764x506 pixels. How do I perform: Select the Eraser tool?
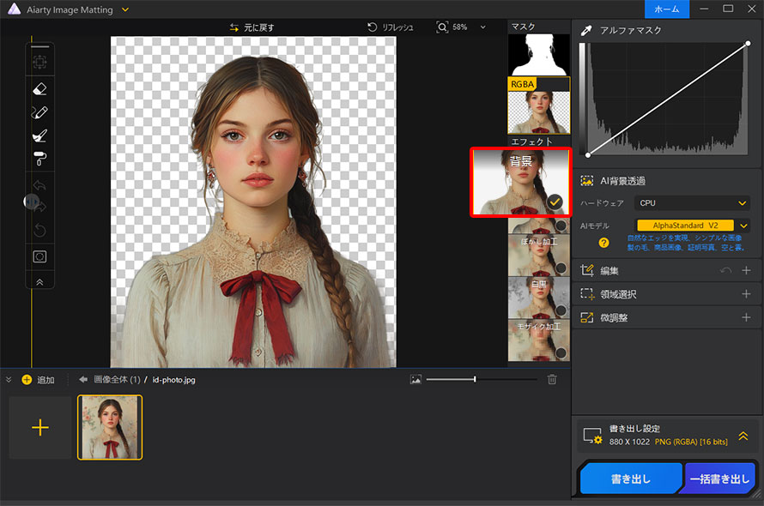pyautogui.click(x=39, y=88)
